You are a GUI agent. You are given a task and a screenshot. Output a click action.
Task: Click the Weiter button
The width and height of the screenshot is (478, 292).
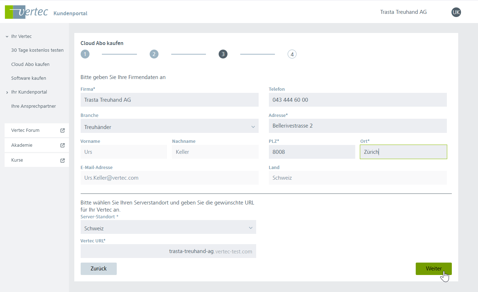433,269
